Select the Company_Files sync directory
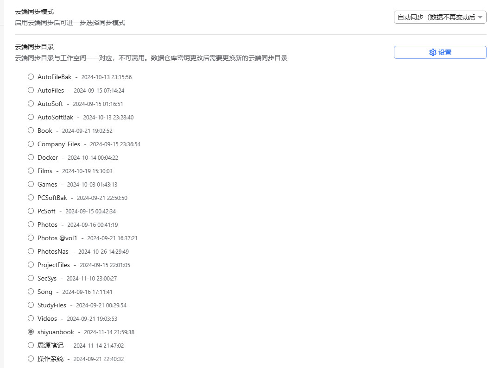The height and width of the screenshot is (368, 488). (31, 143)
